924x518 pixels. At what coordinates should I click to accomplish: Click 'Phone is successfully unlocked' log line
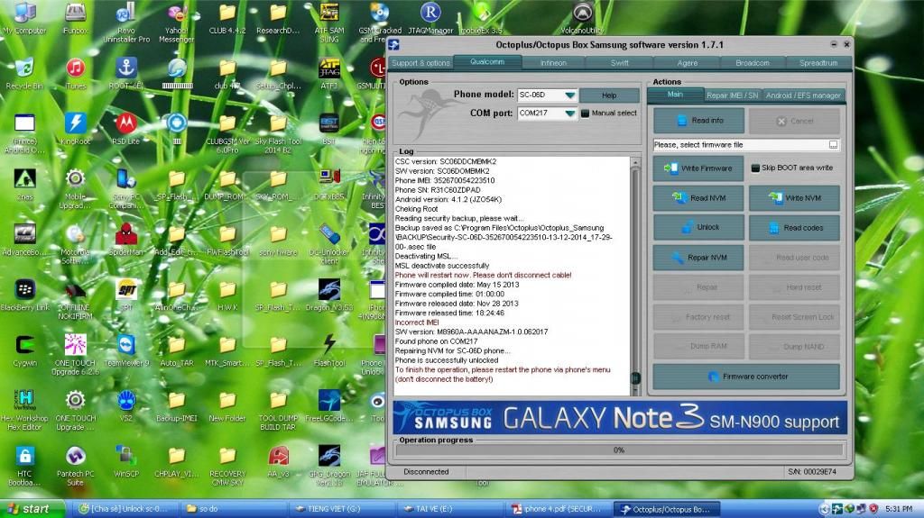[x=447, y=360]
